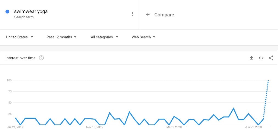Expand the United States region dropdown
Viewport: 278px width, 137px height.
point(19,37)
